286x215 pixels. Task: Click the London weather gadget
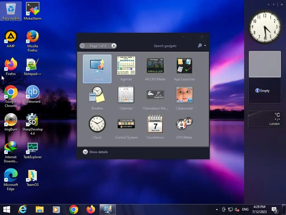(265, 119)
